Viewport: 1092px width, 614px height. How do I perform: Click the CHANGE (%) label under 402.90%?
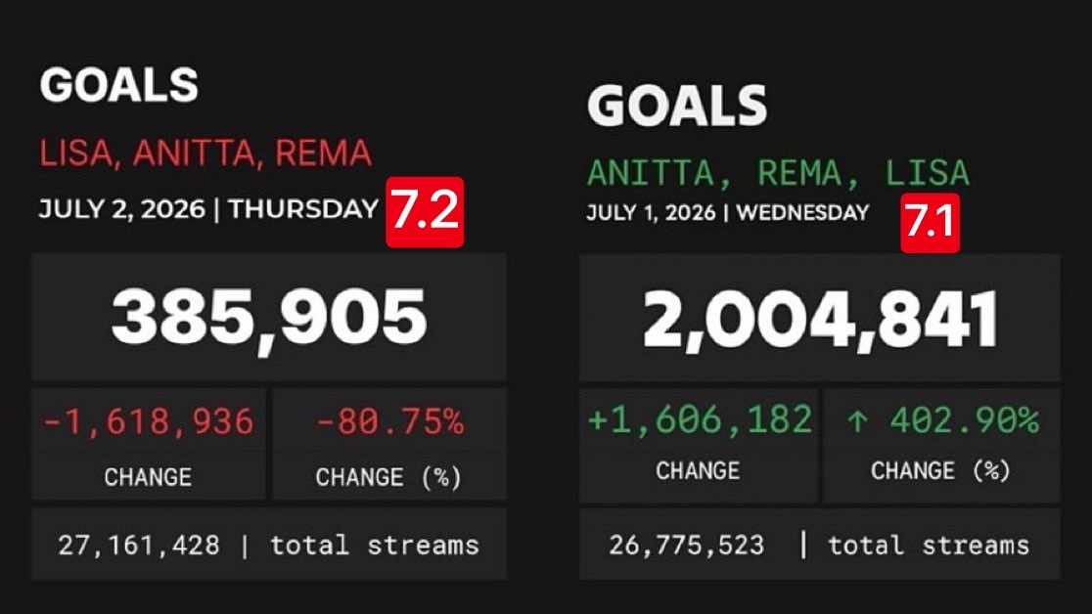pos(940,470)
